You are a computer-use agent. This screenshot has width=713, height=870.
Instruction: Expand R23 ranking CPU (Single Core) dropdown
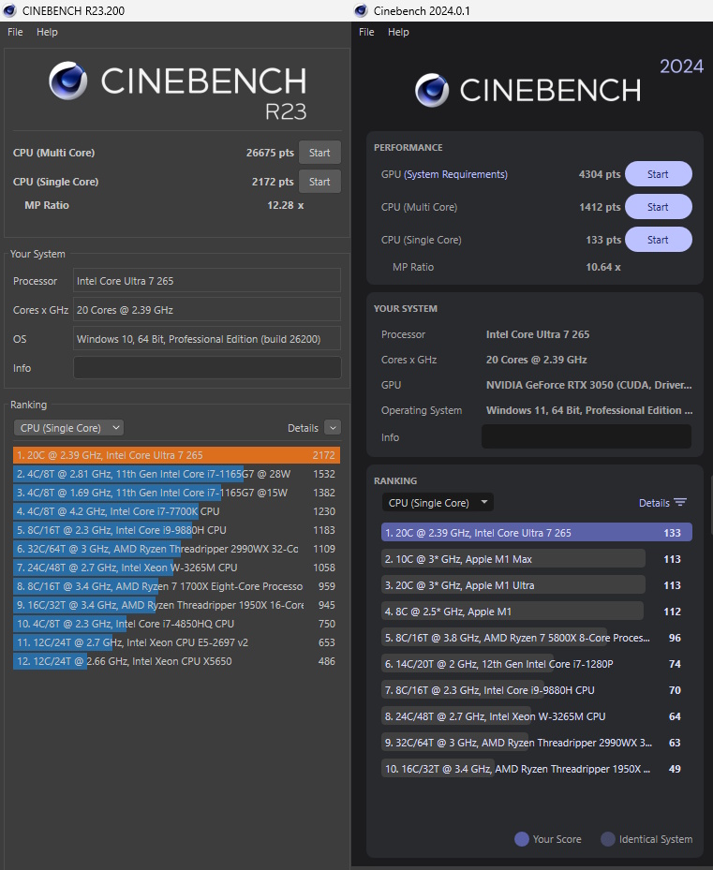click(x=68, y=428)
